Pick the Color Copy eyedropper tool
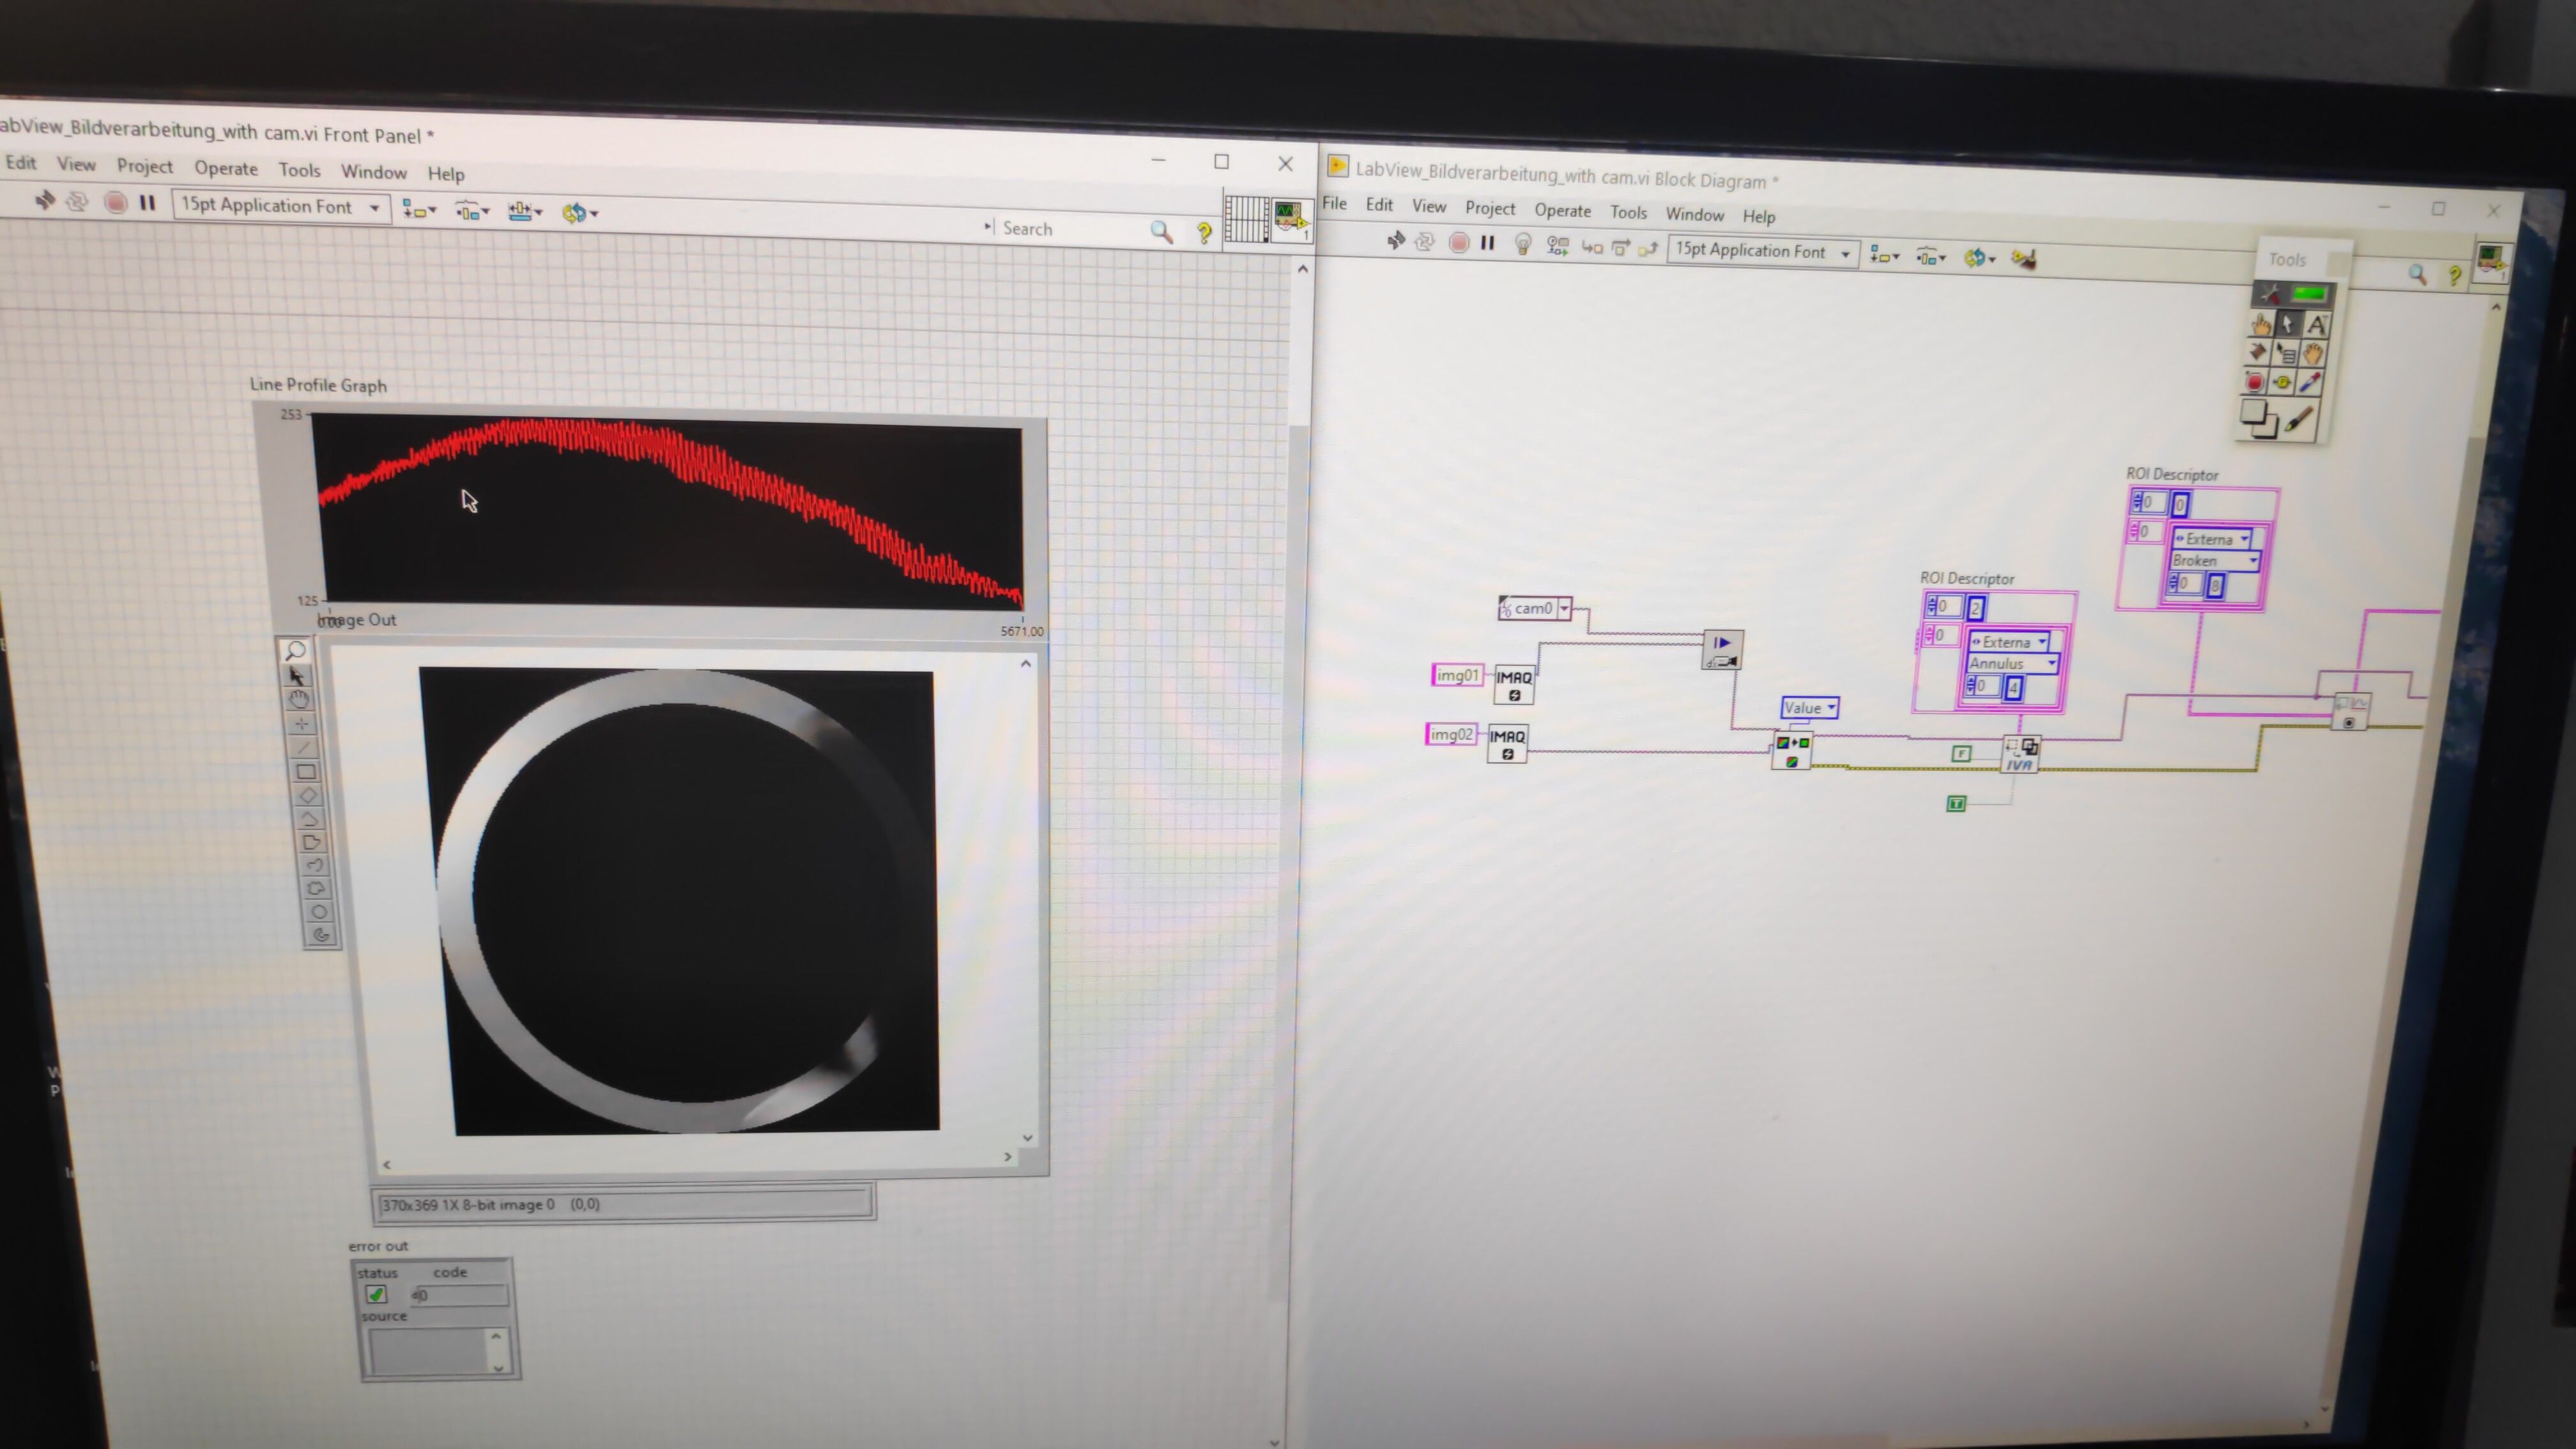Image resolution: width=2576 pixels, height=1449 pixels. pyautogui.click(x=2309, y=382)
